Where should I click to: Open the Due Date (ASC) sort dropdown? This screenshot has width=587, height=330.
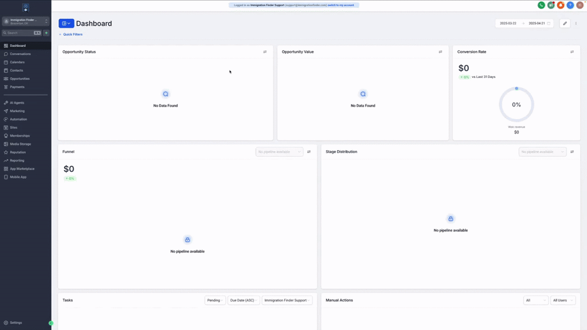(x=244, y=300)
